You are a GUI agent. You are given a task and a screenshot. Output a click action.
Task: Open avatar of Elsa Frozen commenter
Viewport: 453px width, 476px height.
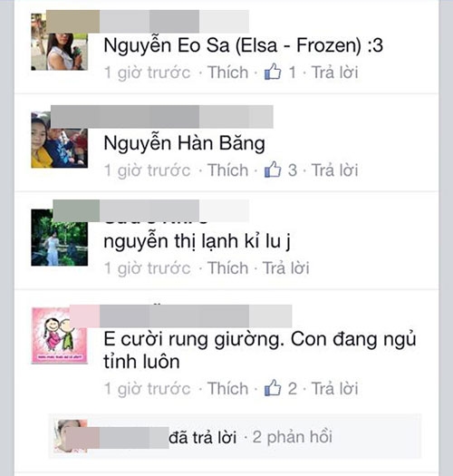(x=60, y=42)
